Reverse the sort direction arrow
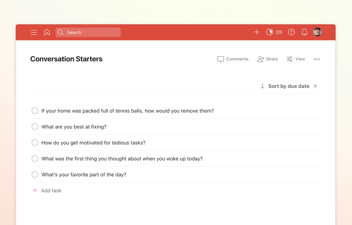This screenshot has width=352, height=225. tap(262, 86)
